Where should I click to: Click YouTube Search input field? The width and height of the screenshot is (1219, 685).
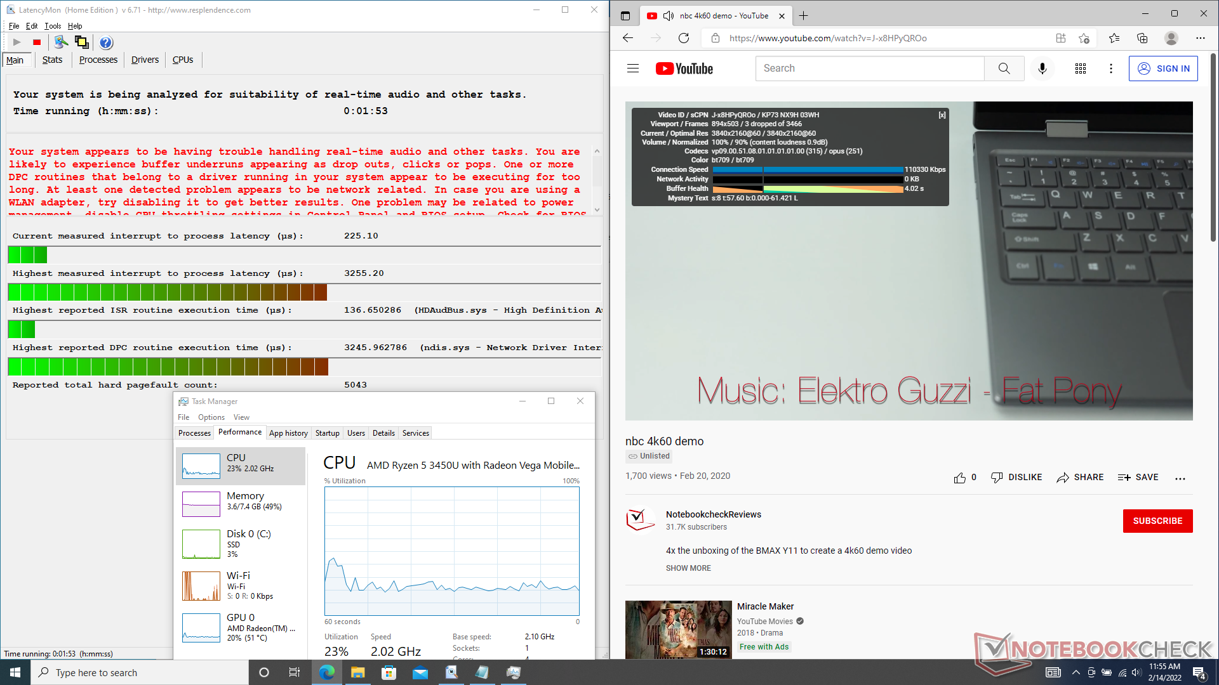click(870, 68)
